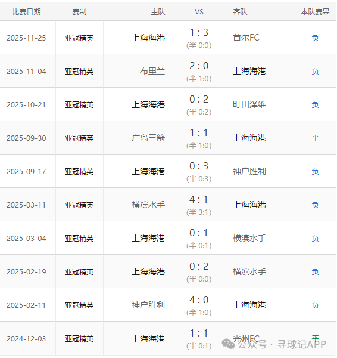The image size is (337, 358).
Task: Click 亚冠精英 in the 2025-03-04 row
Action: point(79,238)
